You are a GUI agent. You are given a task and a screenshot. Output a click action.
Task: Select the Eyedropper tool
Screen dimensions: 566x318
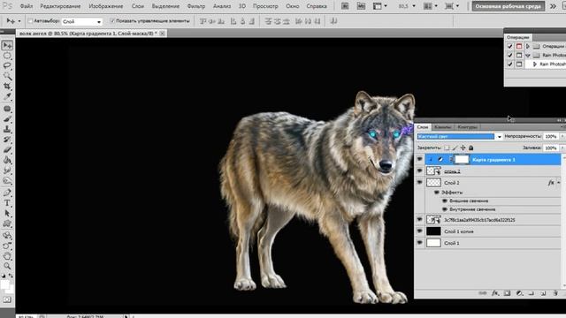click(x=7, y=96)
